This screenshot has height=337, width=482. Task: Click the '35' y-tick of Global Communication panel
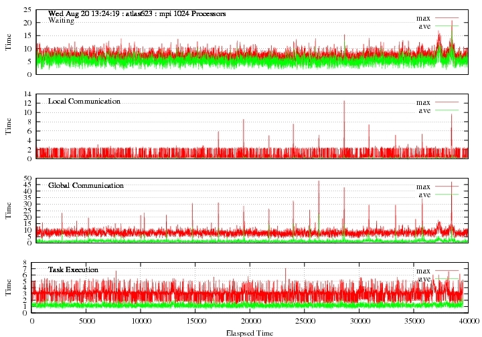pyautogui.click(x=27, y=198)
